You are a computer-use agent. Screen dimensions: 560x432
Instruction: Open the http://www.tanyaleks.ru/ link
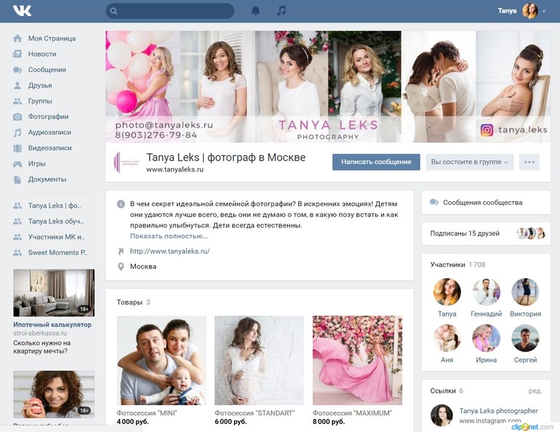point(169,251)
